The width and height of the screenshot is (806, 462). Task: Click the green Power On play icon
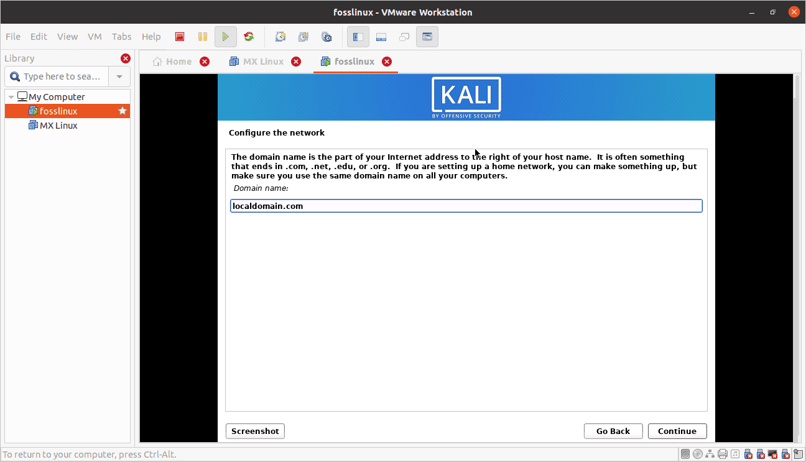click(226, 37)
